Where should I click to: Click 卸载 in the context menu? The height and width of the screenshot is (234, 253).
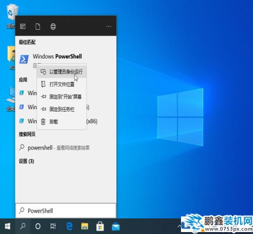(62, 121)
